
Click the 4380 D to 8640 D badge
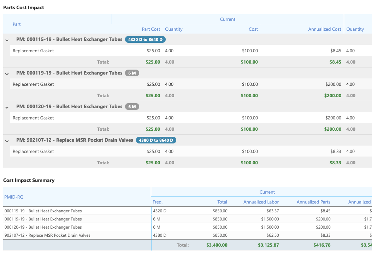(x=156, y=140)
